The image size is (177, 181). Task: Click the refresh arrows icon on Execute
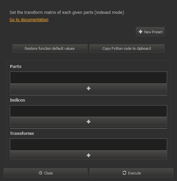pyautogui.click(x=124, y=173)
